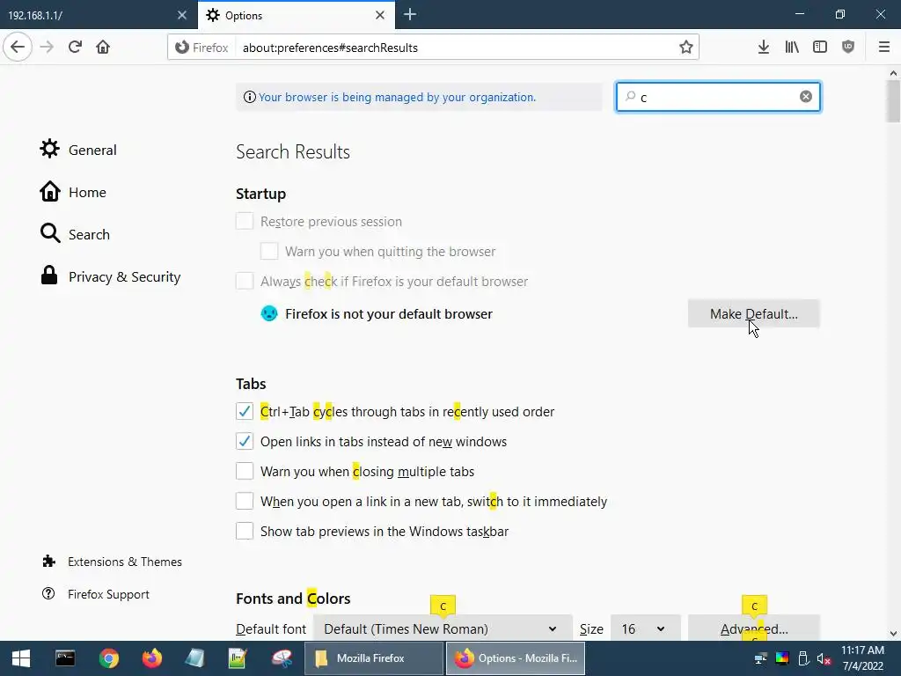Close the 192.168.1.1 tab

click(182, 15)
